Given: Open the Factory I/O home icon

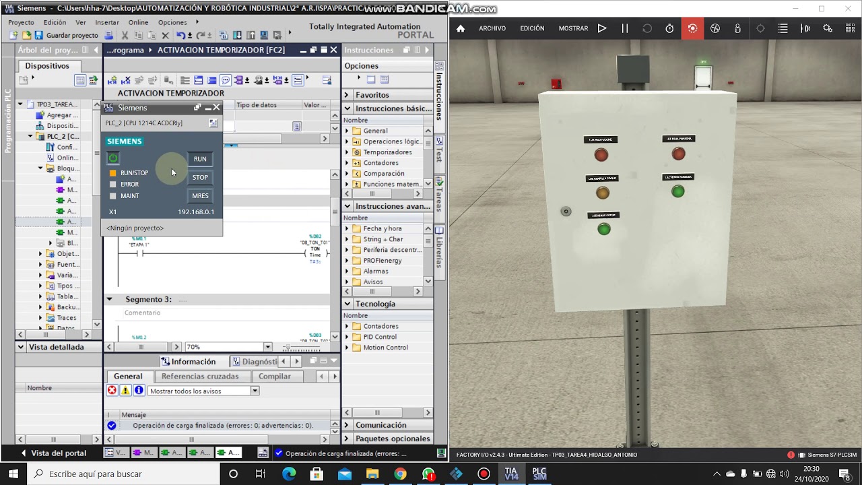Looking at the screenshot, I should [461, 28].
